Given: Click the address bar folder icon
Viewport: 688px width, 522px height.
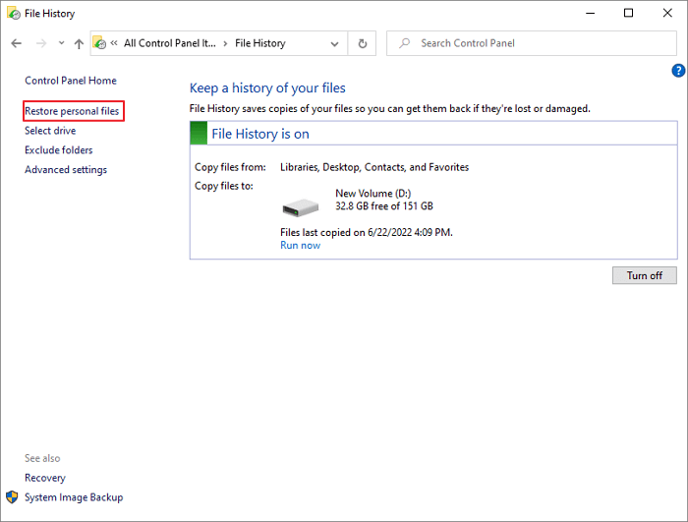Looking at the screenshot, I should click(x=100, y=43).
